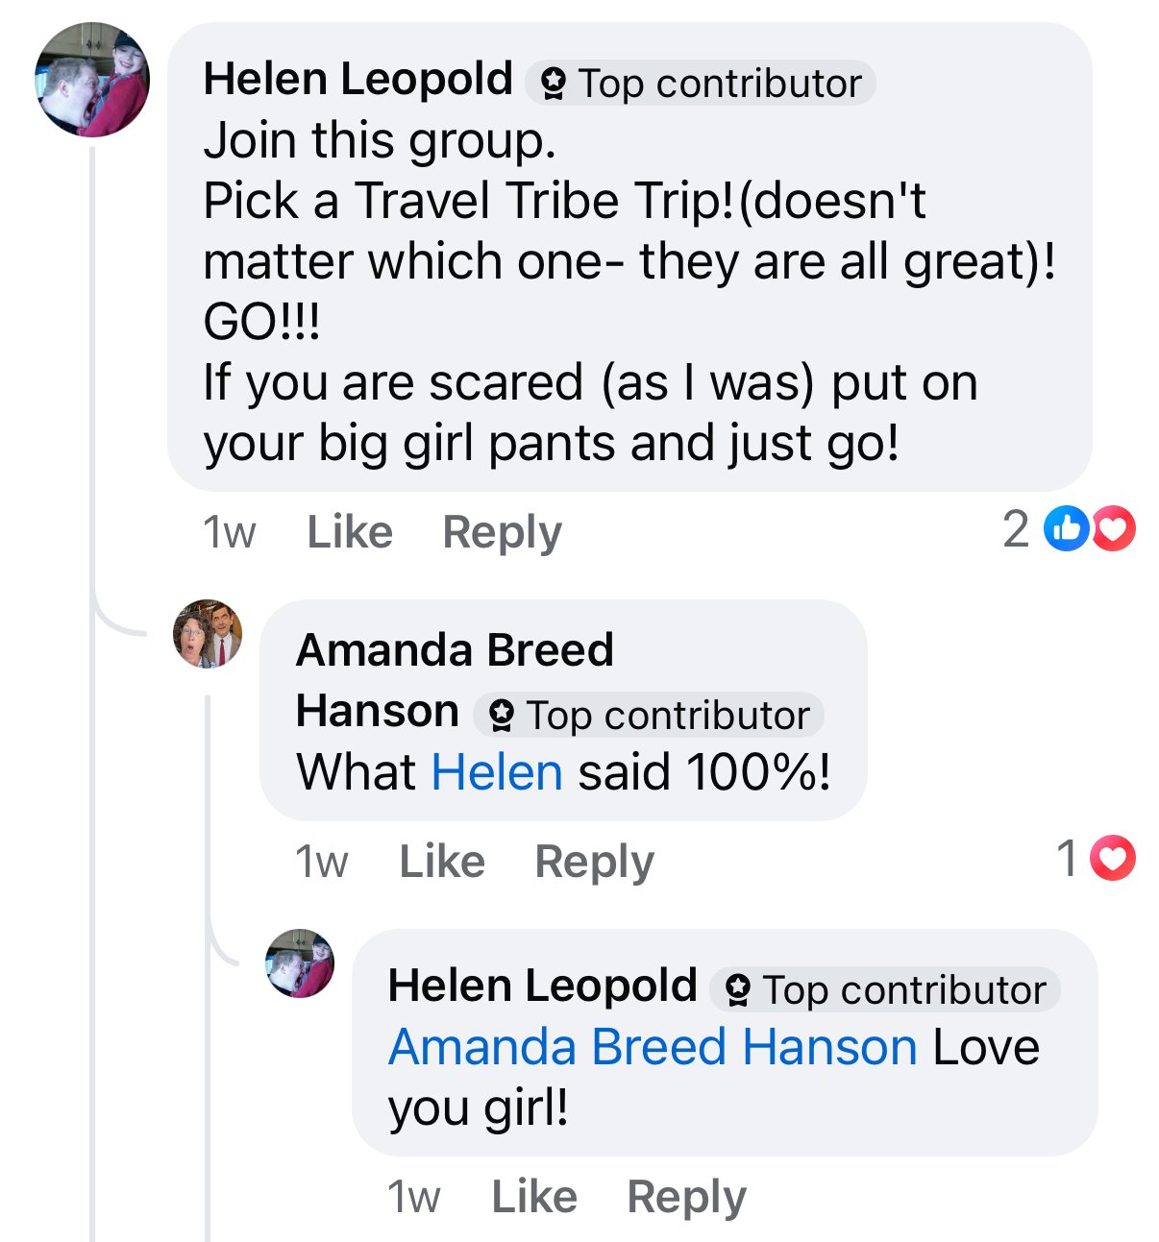Open the 'Amanda Breed Hanson' mention link

click(653, 1047)
